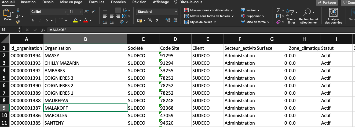Open the Mise en page tab
Screen dimensions: 355x127
tap(71, 2)
